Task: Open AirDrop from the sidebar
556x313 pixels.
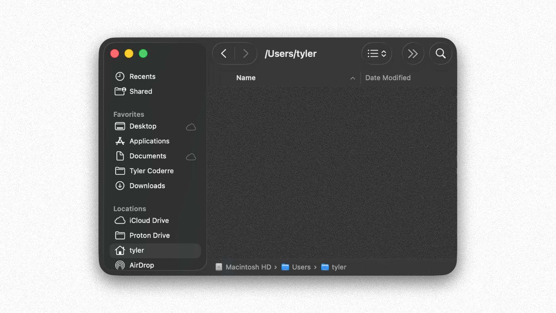Action: (141, 265)
